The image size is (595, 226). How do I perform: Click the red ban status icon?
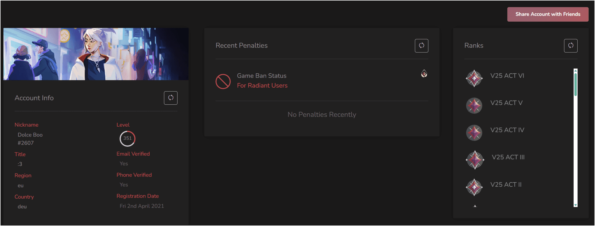223,81
